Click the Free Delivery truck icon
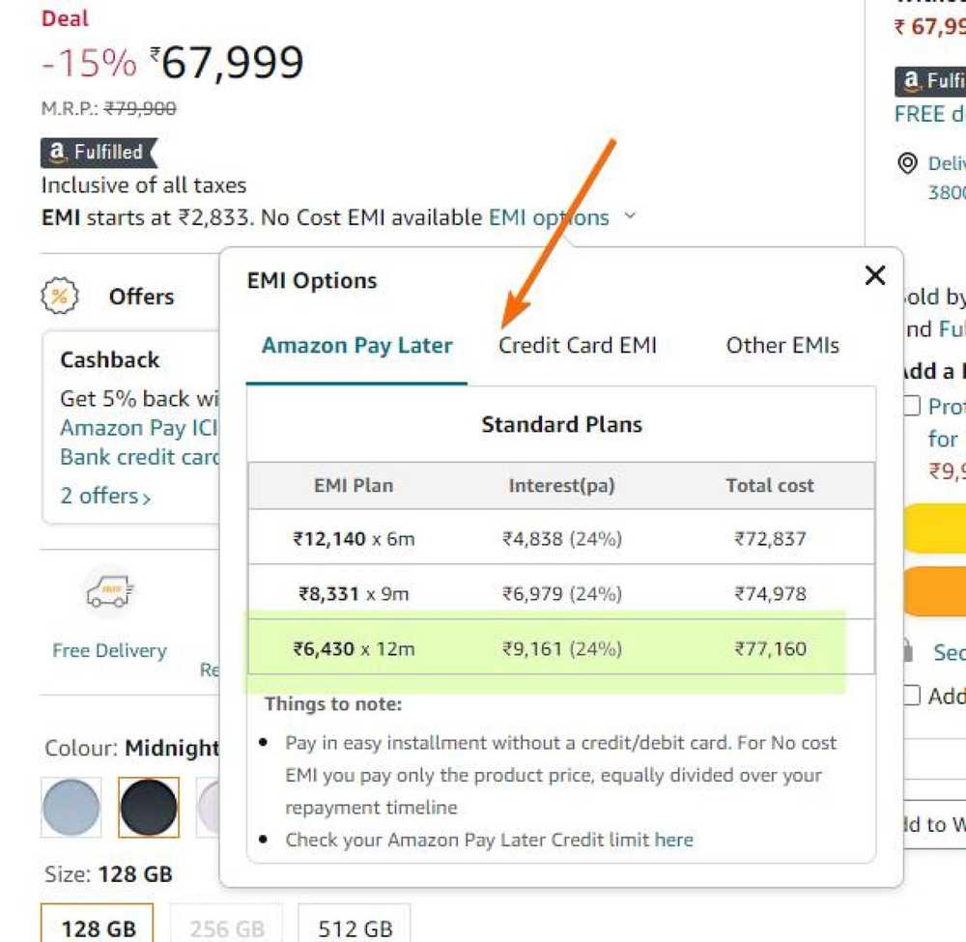The height and width of the screenshot is (942, 966). tap(108, 590)
